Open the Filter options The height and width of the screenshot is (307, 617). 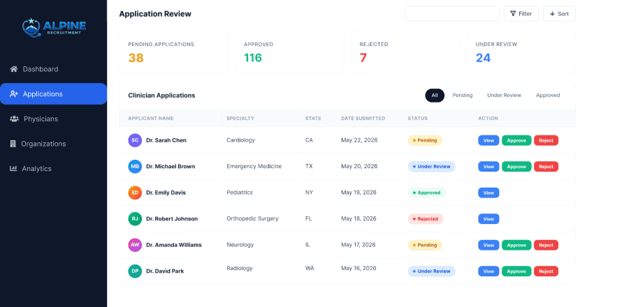[521, 14]
